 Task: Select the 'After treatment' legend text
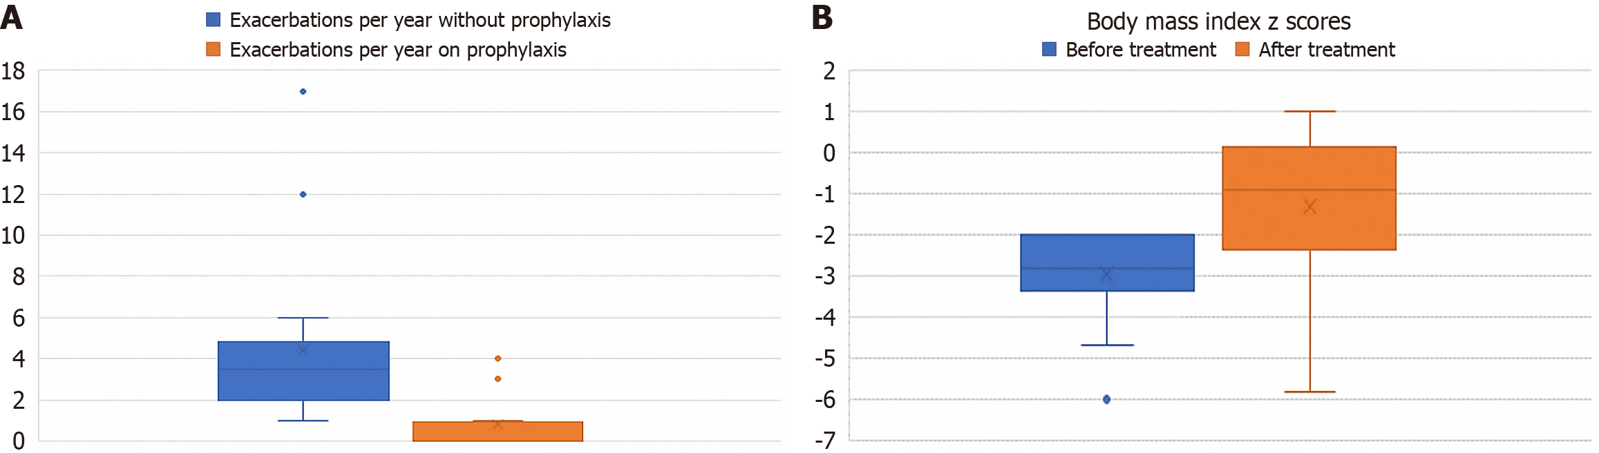(x=1327, y=50)
